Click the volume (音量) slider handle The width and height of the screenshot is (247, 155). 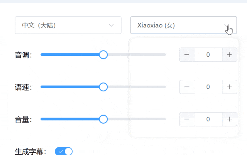[103, 119]
